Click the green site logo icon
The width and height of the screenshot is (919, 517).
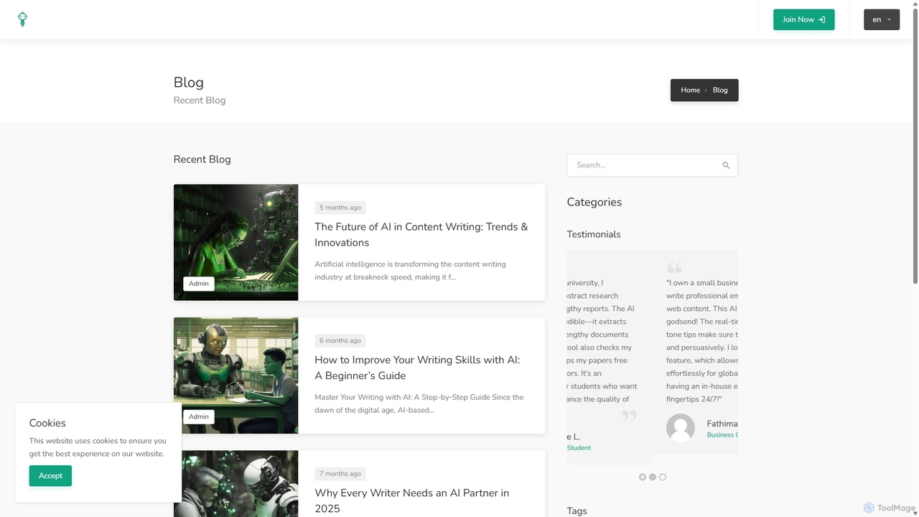(22, 19)
